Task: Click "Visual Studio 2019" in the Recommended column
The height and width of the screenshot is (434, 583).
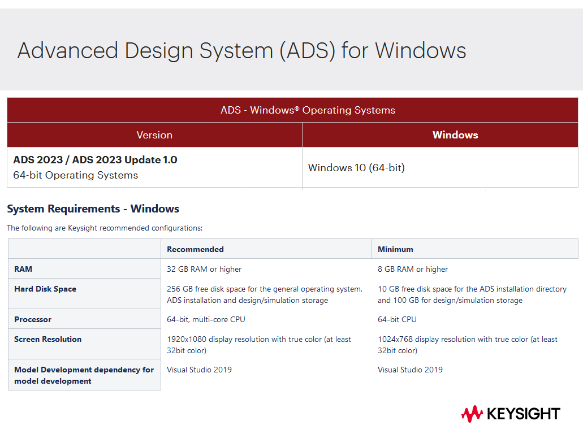Action: pyautogui.click(x=199, y=370)
